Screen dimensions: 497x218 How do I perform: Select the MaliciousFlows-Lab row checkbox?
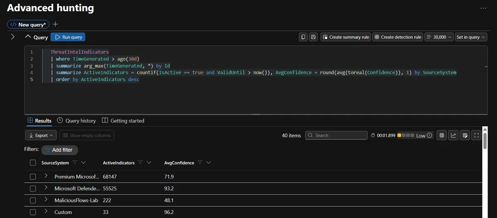click(x=33, y=200)
